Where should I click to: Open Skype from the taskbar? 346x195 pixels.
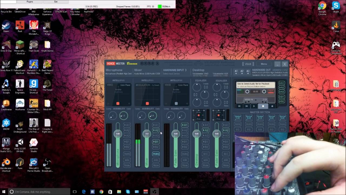tap(128, 192)
